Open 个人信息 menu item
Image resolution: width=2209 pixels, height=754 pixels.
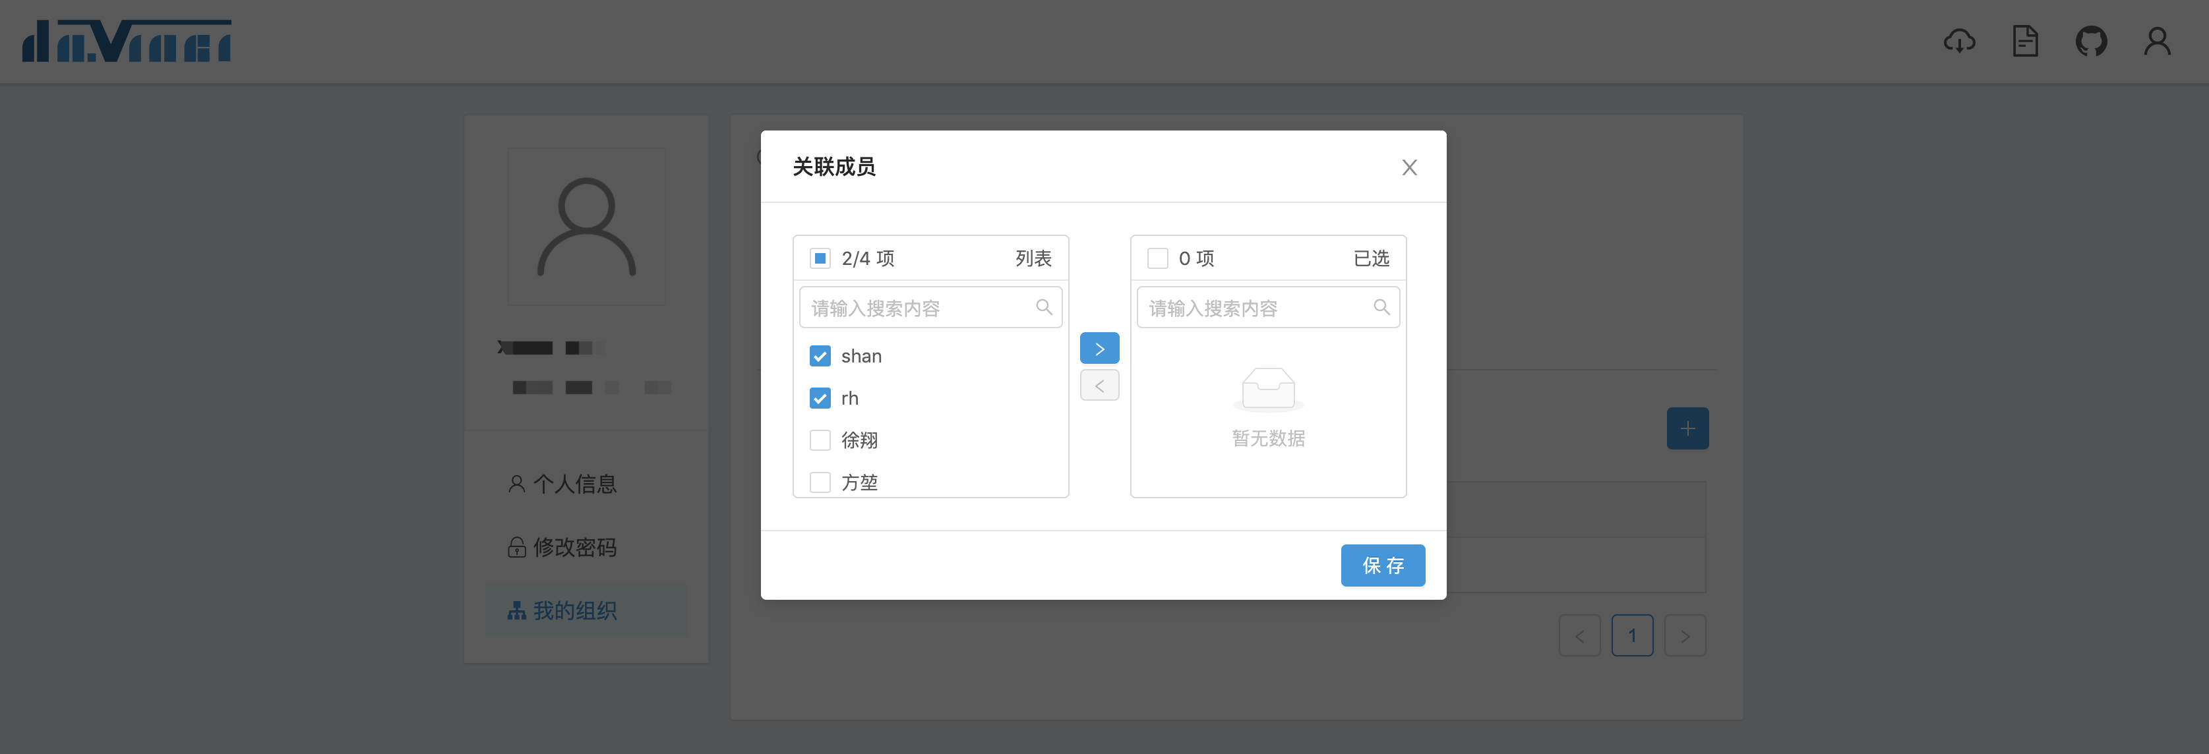tap(574, 484)
